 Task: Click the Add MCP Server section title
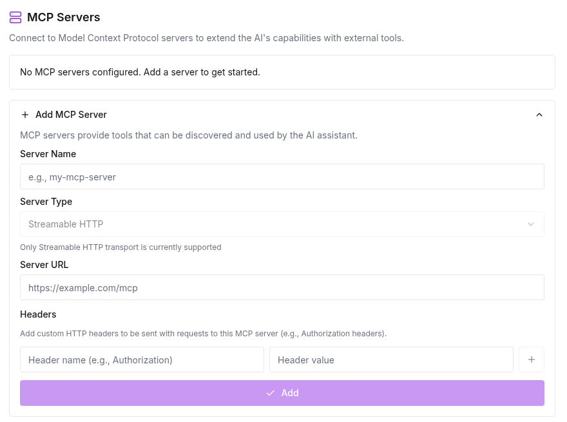pyautogui.click(x=71, y=115)
